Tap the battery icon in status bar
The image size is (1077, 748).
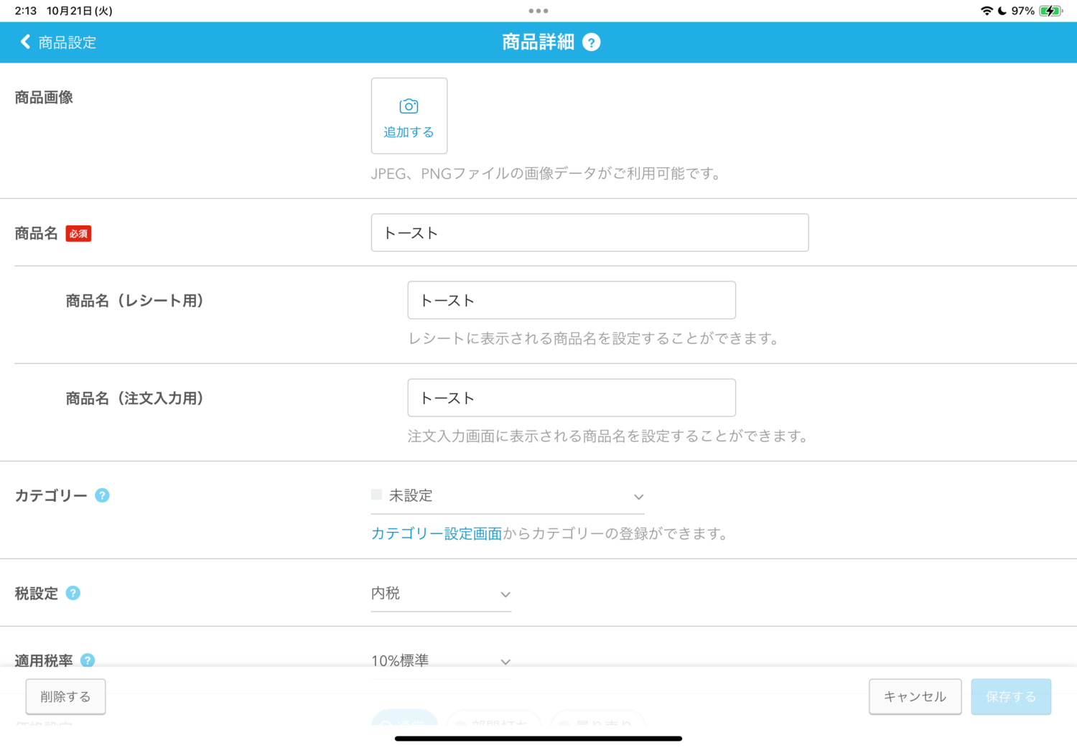1050,11
